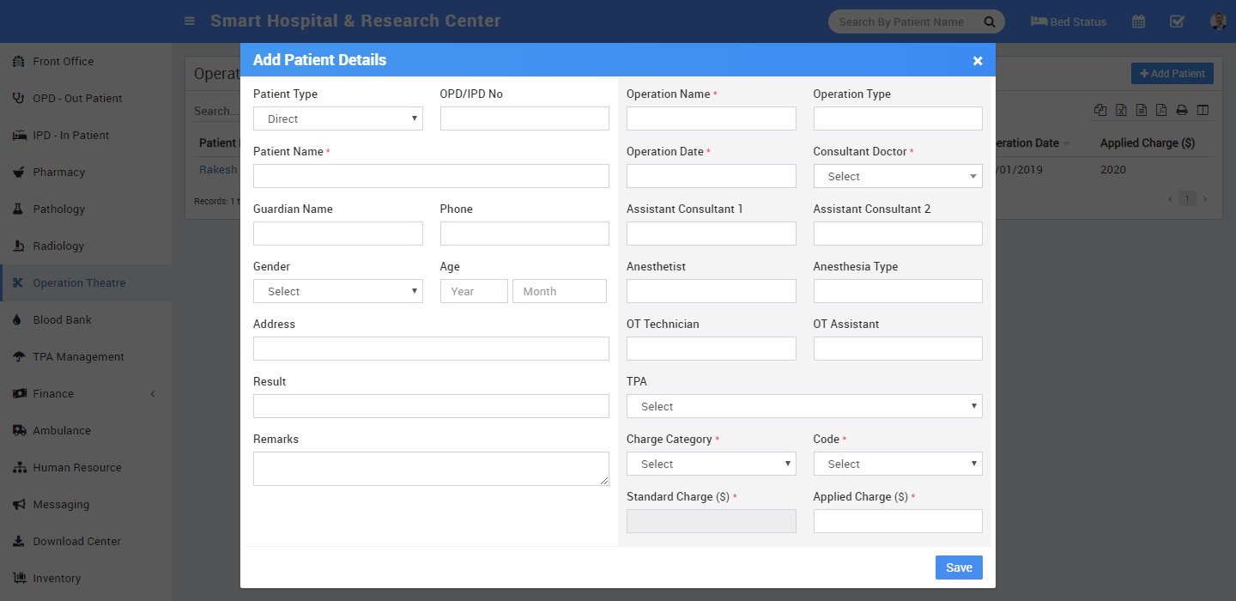
Task: Click the Copy export icon above table
Action: tap(1100, 110)
